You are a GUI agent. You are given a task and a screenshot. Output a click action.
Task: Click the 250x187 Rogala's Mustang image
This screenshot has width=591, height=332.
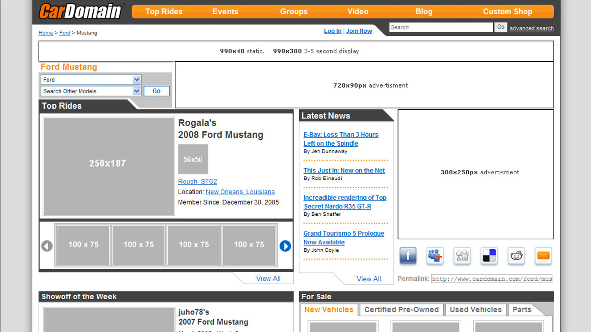pyautogui.click(x=109, y=166)
